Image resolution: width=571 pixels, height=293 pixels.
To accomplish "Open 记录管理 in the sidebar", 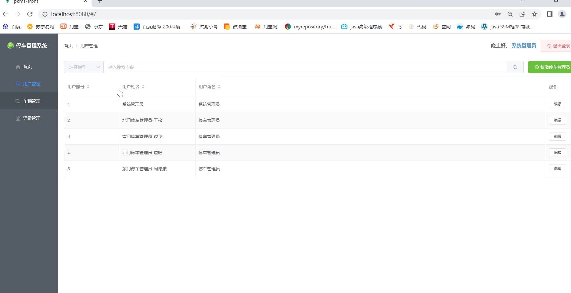I will point(29,118).
